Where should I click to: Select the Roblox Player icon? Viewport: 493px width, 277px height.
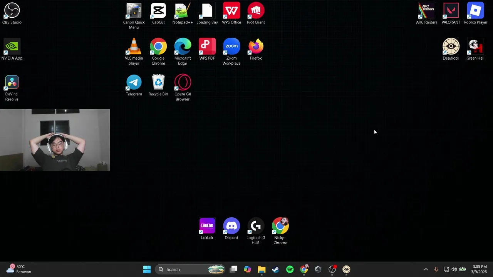(x=475, y=13)
